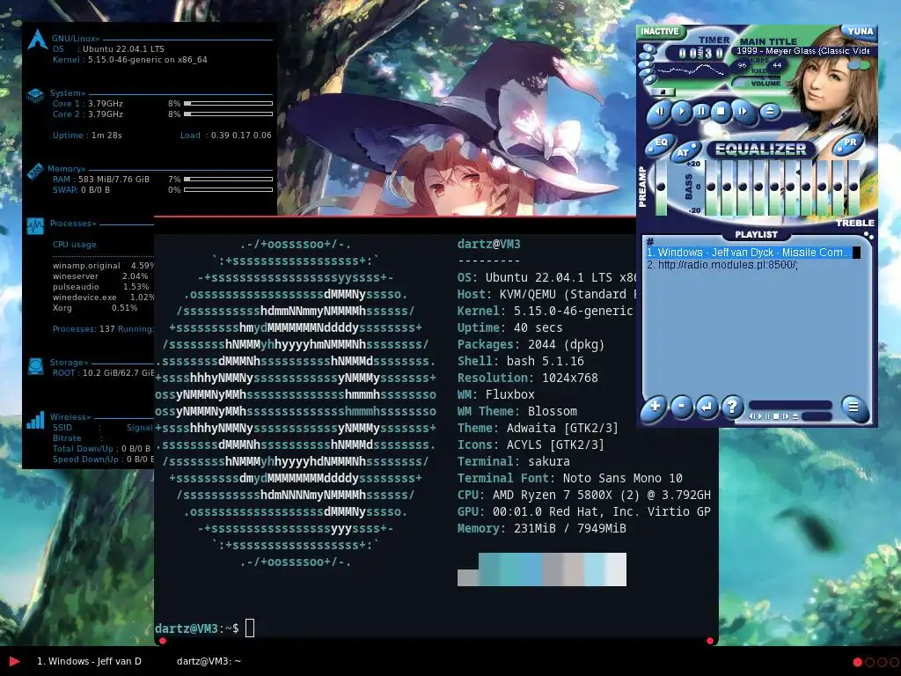This screenshot has height=676, width=901.
Task: Click the Conky System CPU chip icon
Action: (35, 95)
